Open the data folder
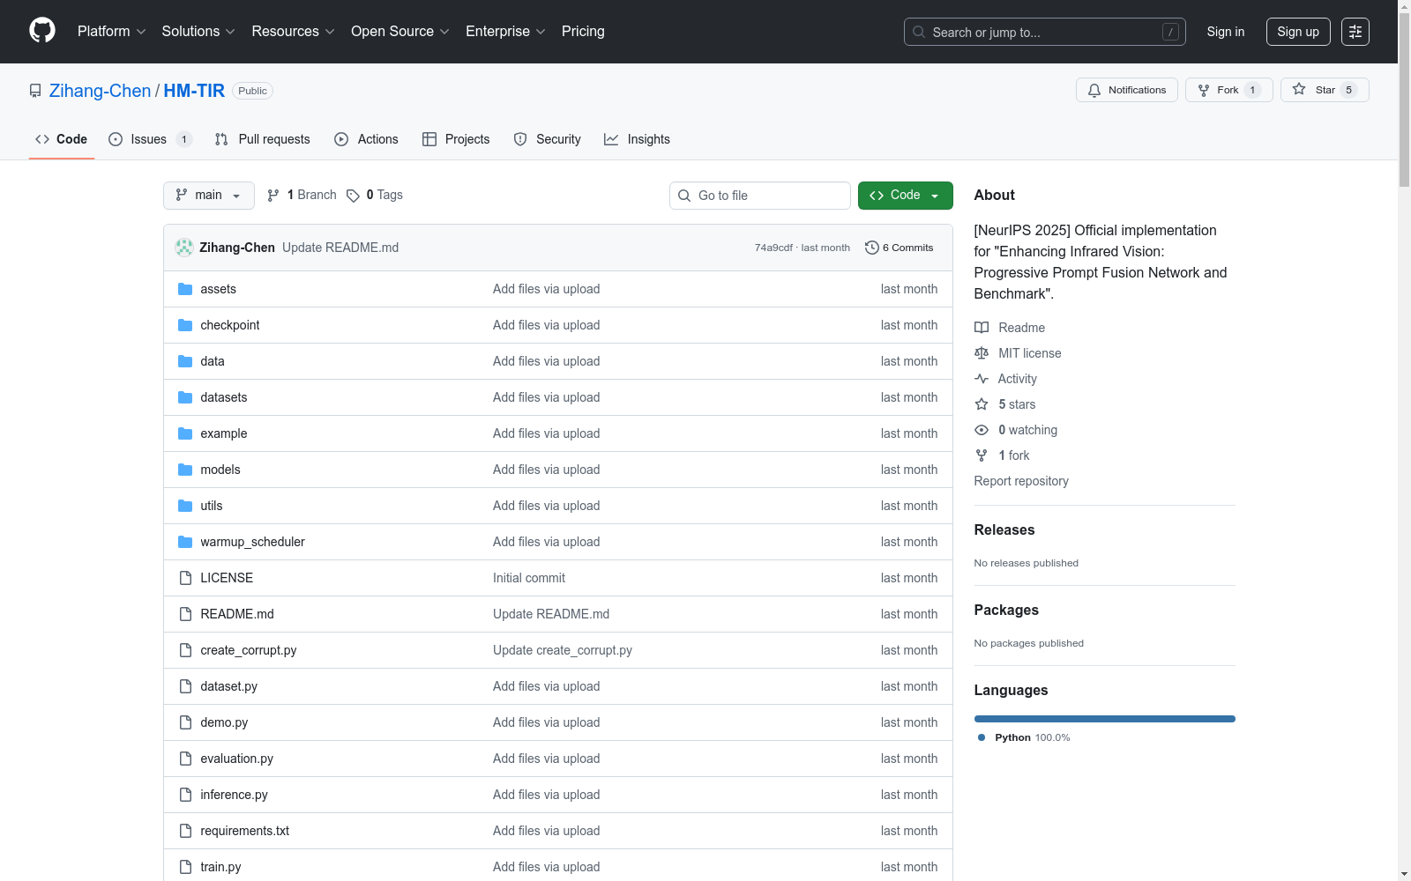The width and height of the screenshot is (1411, 881). [x=213, y=361]
